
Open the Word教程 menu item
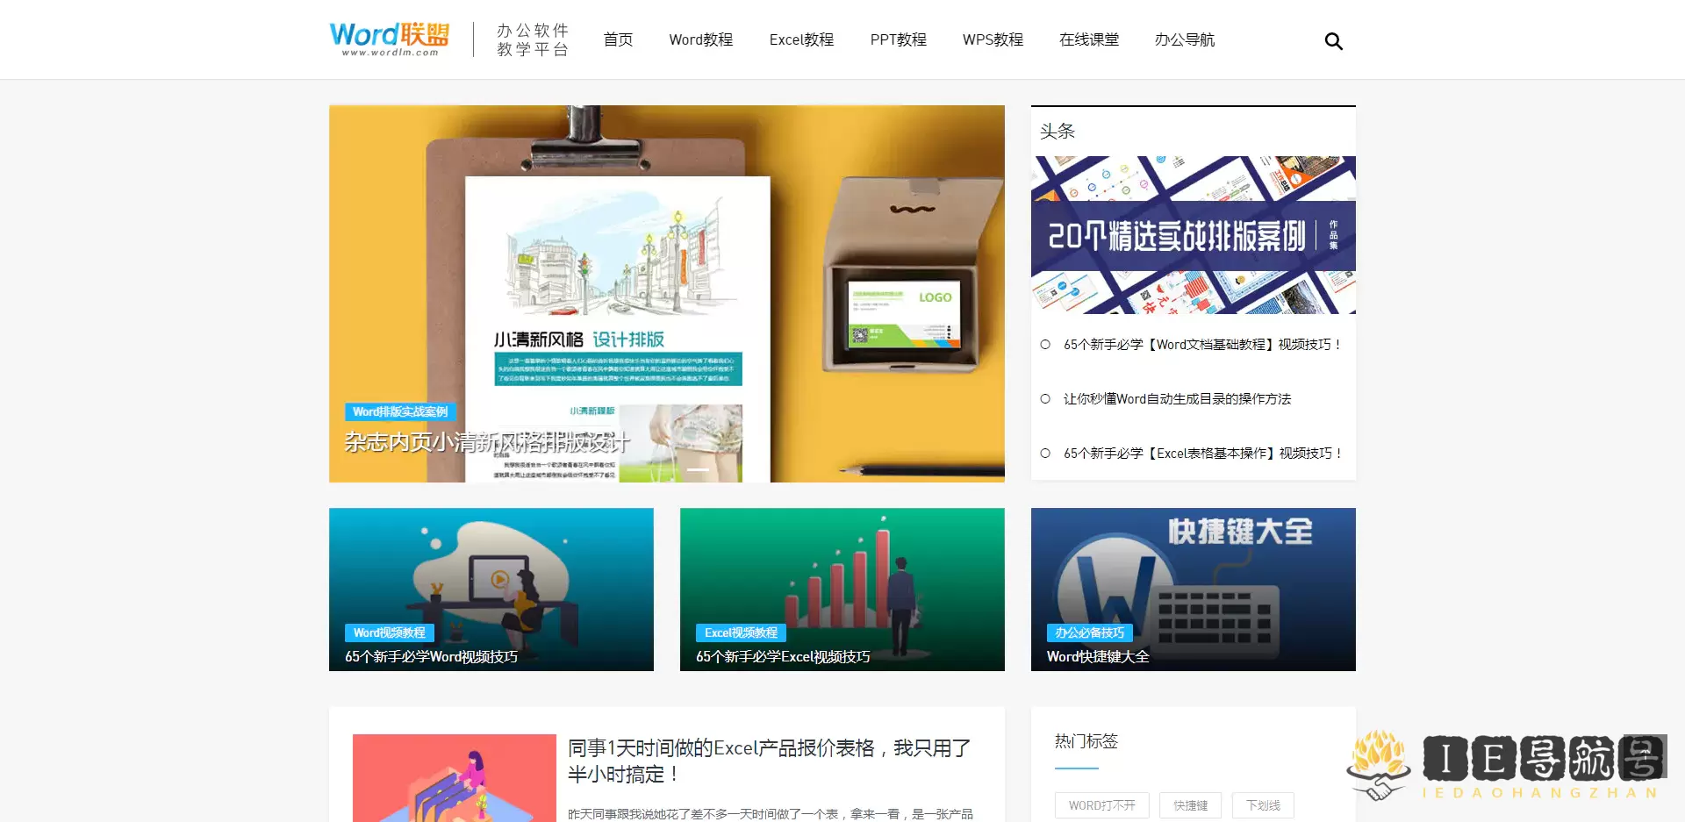[700, 39]
